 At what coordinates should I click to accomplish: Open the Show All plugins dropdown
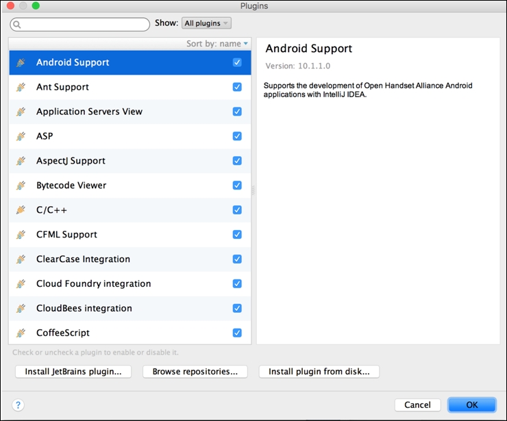(x=206, y=23)
